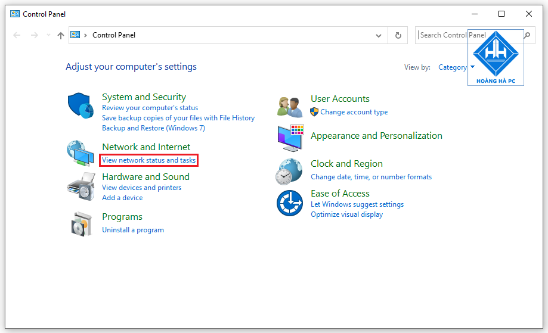The image size is (548, 333).
Task: Open the View by Category dropdown
Action: 456,67
